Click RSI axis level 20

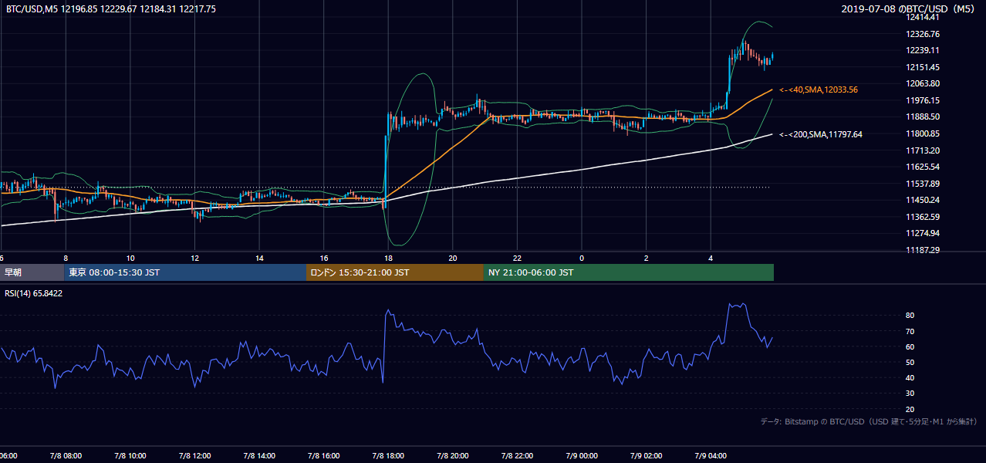coord(910,409)
